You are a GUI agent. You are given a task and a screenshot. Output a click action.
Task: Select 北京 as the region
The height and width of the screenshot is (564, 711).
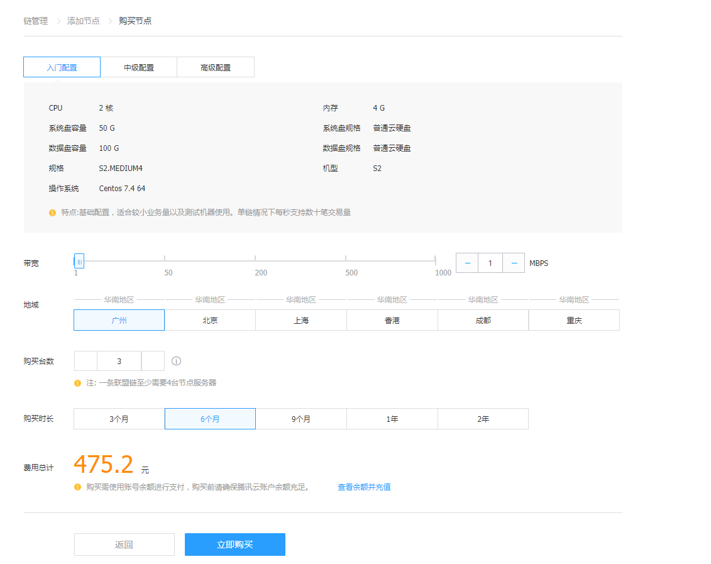(210, 320)
